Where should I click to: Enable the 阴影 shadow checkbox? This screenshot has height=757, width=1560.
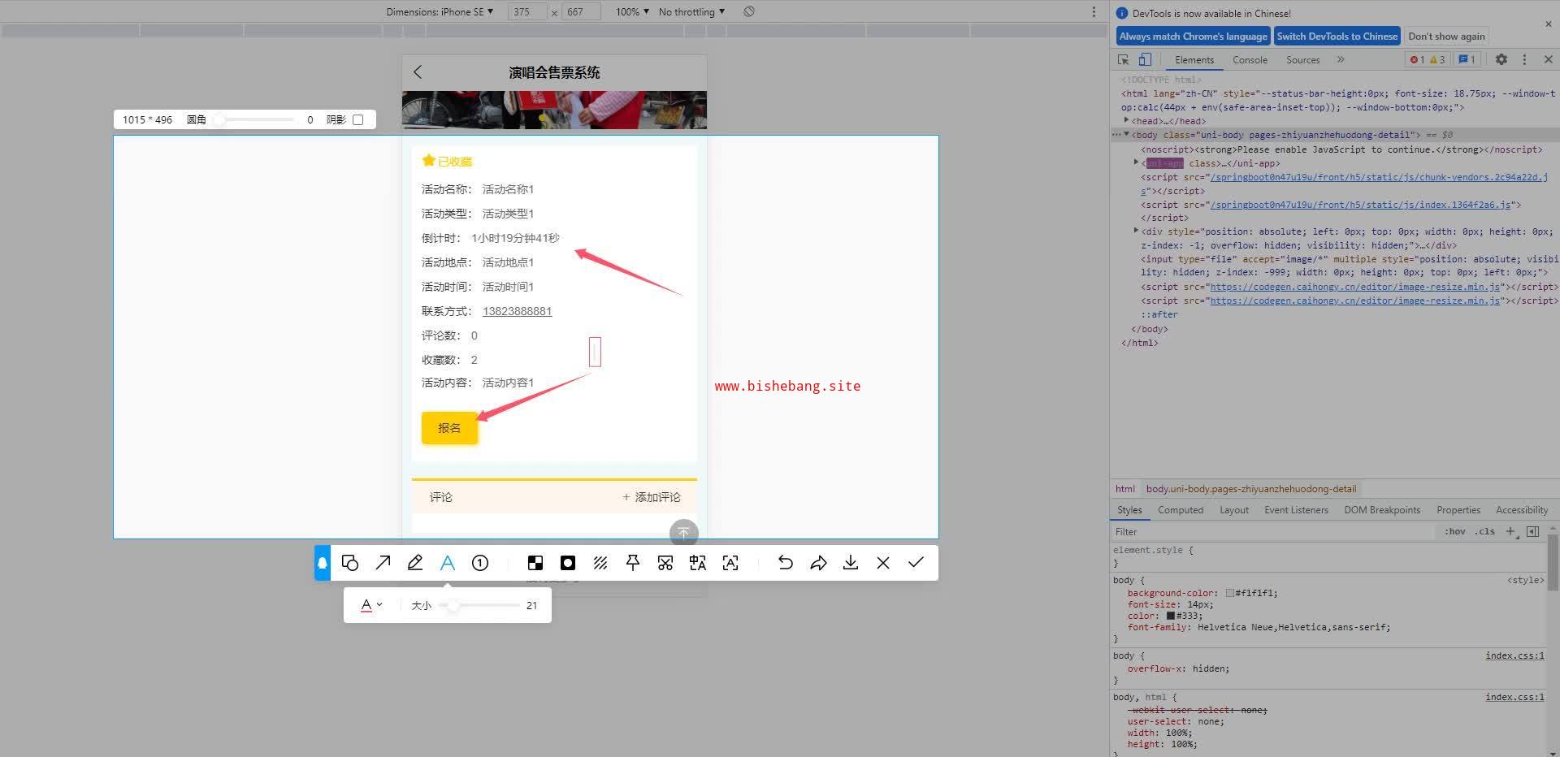point(358,119)
